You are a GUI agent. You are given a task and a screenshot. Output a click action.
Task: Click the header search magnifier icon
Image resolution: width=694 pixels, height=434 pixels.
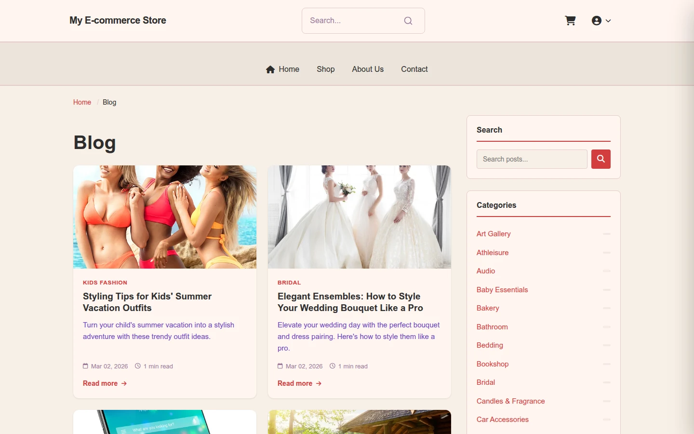pos(408,21)
